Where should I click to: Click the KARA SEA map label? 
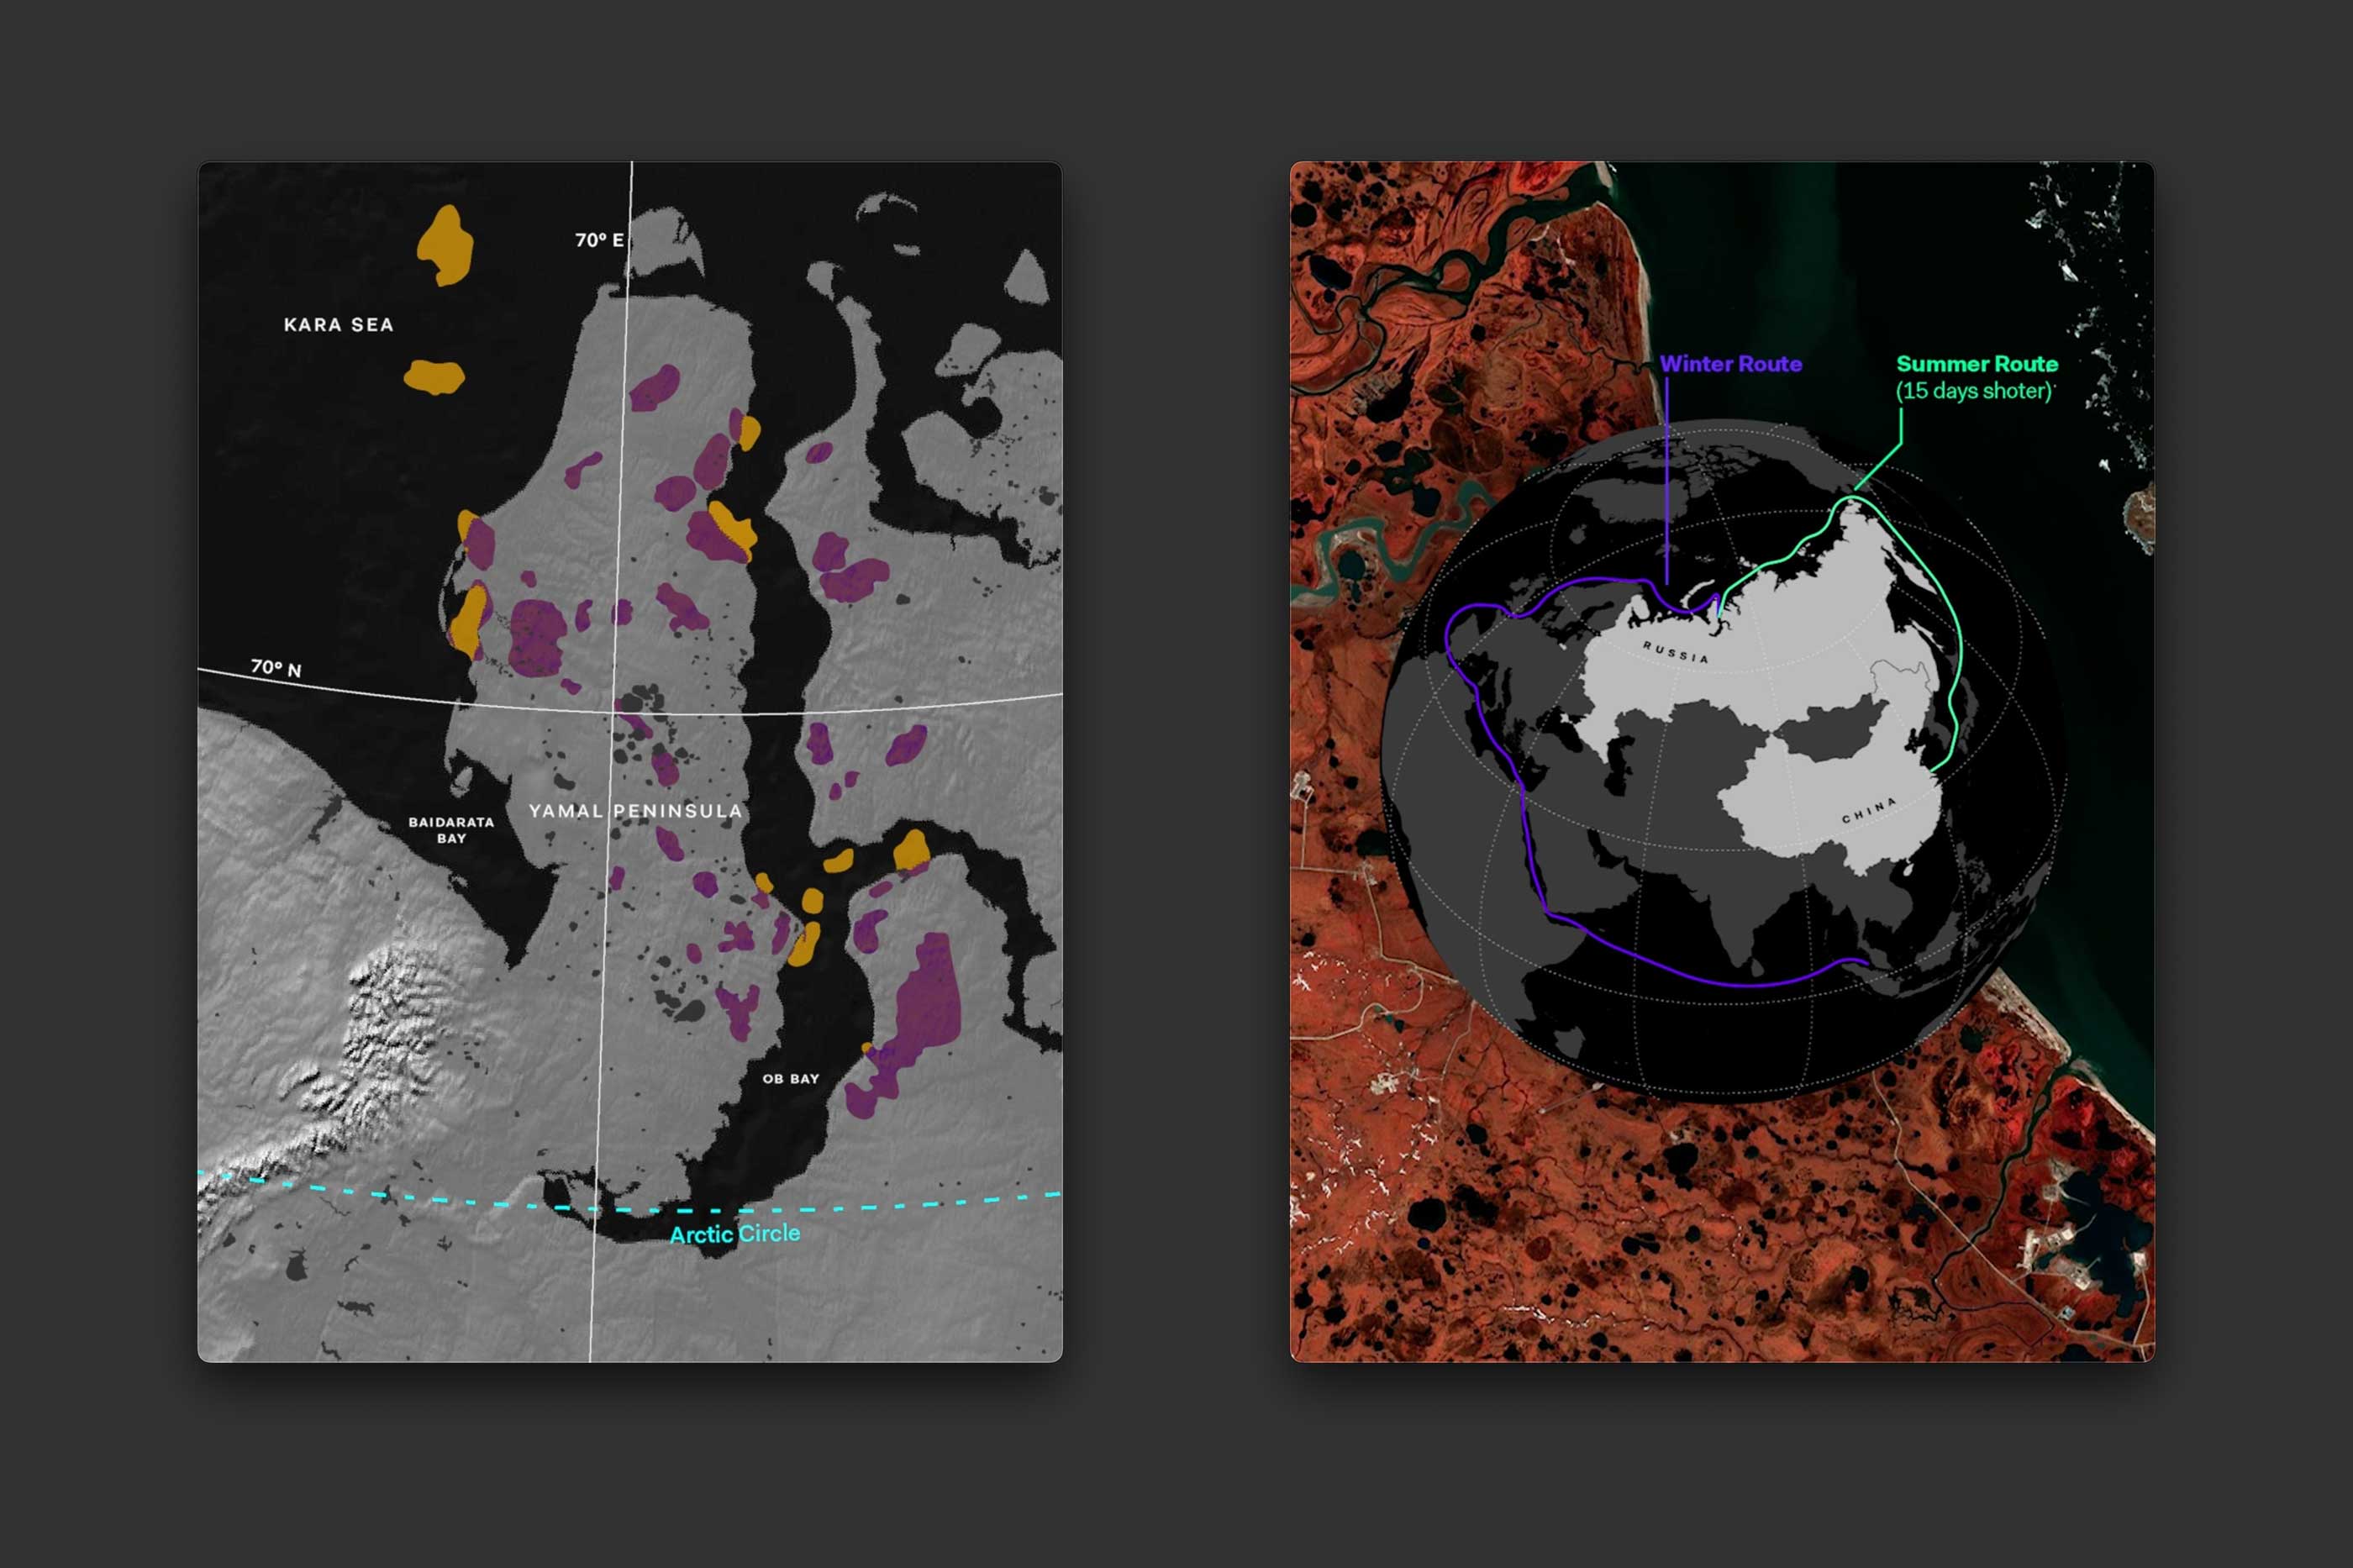point(338,325)
